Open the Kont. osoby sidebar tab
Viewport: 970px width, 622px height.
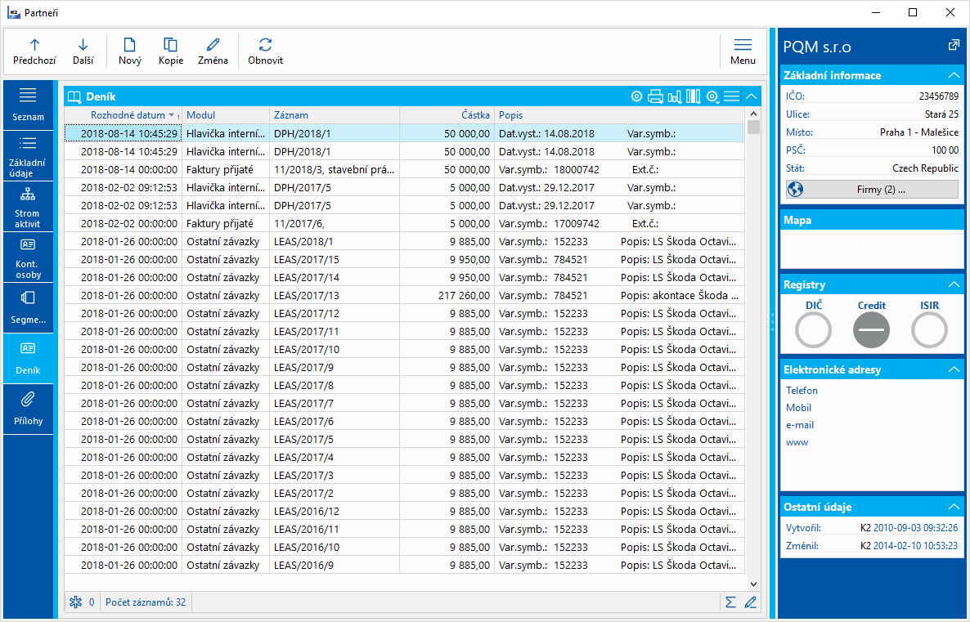[28, 256]
